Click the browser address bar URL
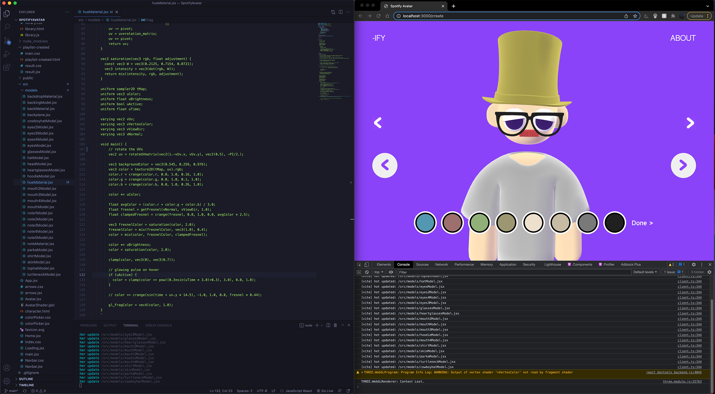715x394 pixels. (x=423, y=16)
